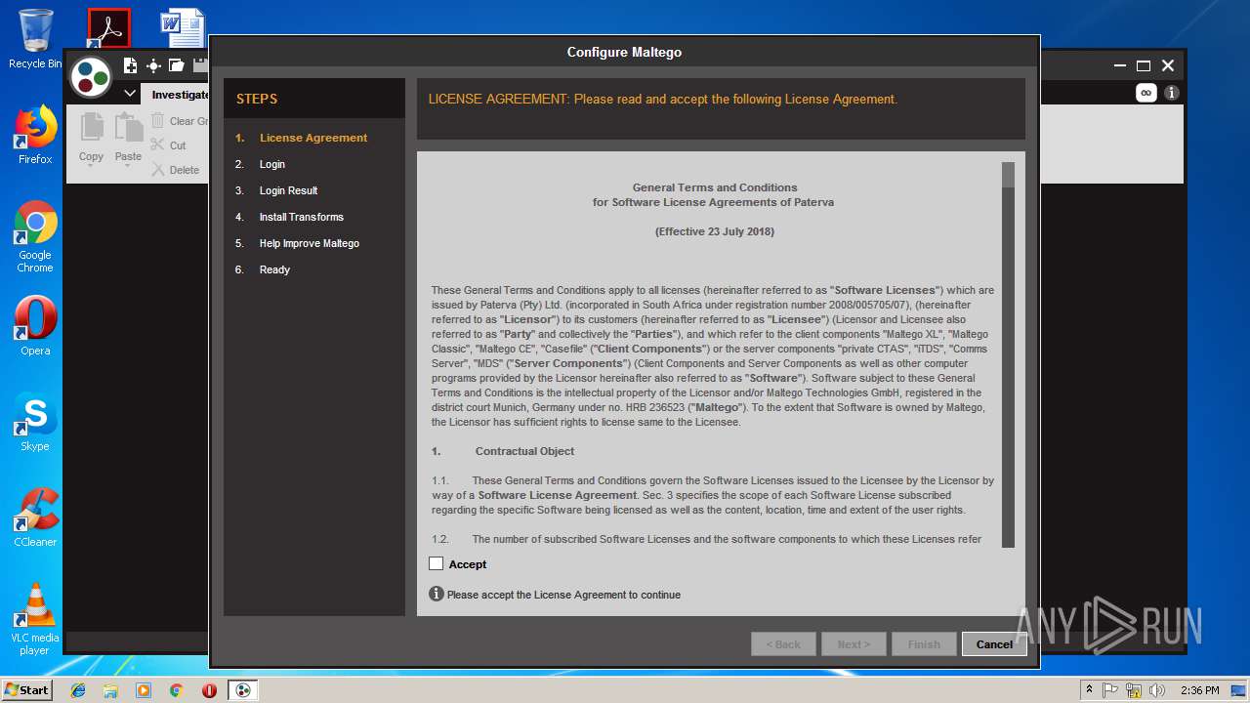The height and width of the screenshot is (703, 1250).
Task: Open the Word document desktop icon
Action: pyautogui.click(x=183, y=28)
